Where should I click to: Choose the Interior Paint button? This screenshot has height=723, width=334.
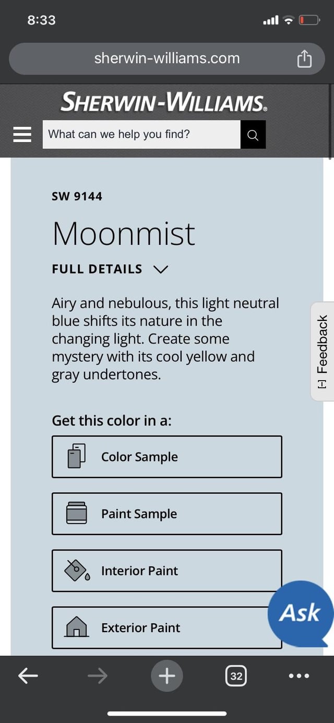(167, 571)
